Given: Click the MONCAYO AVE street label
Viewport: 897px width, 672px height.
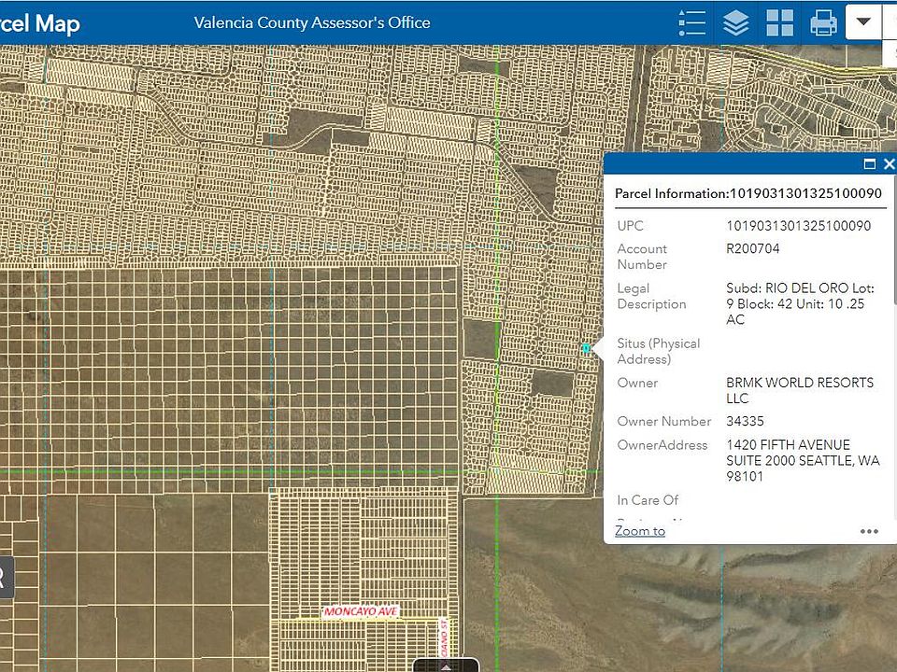Looking at the screenshot, I should coord(361,611).
